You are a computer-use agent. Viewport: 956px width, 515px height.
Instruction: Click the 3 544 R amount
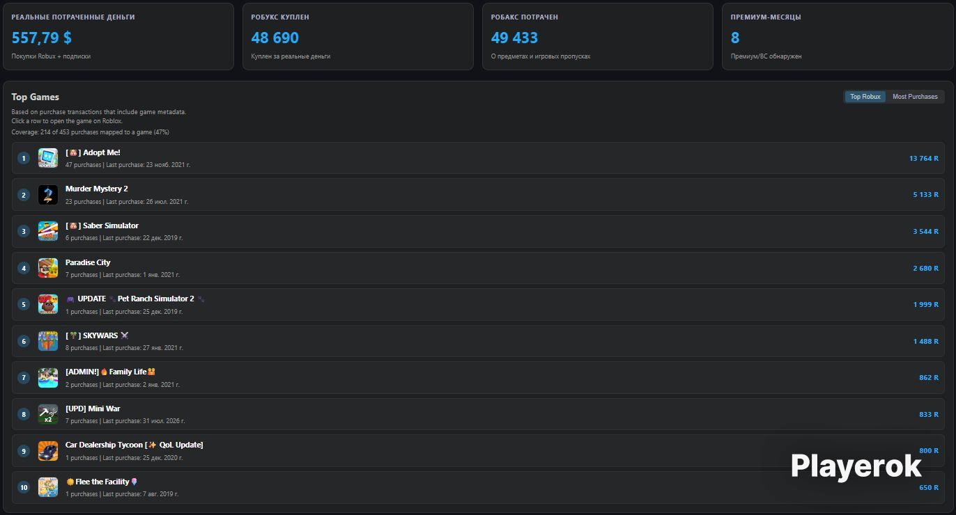tap(926, 232)
